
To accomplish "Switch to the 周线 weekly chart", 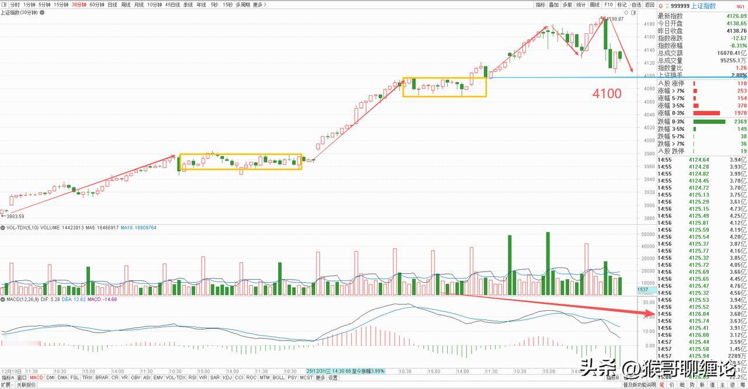I will pos(126,4).
